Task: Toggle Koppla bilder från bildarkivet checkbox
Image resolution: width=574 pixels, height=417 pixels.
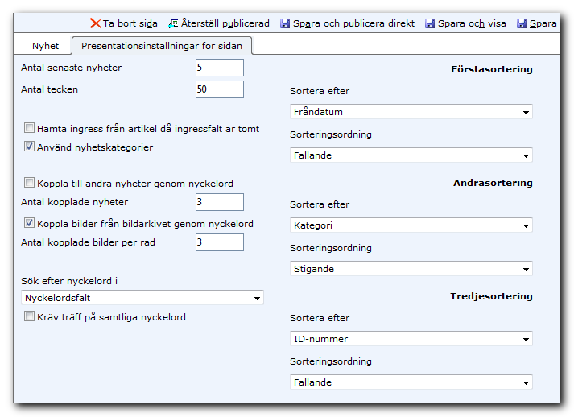Action: click(x=29, y=223)
